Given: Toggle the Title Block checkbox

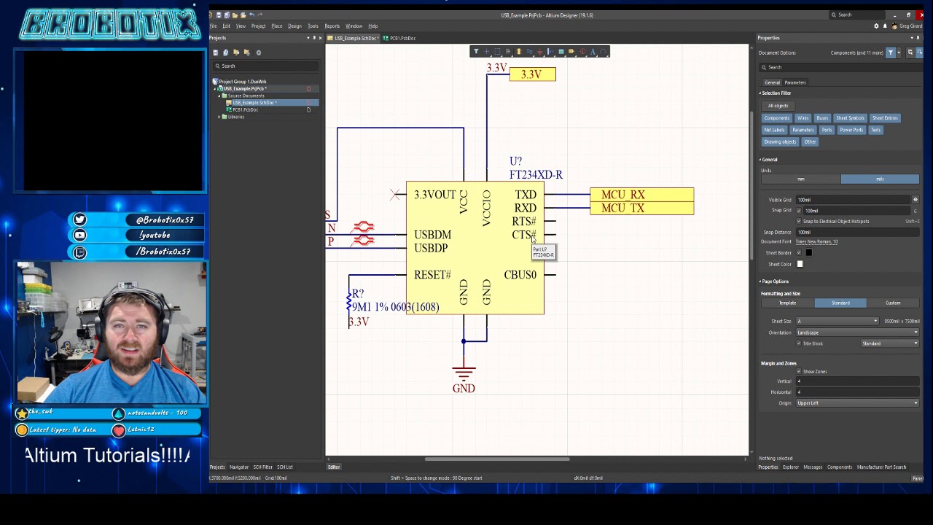Looking at the screenshot, I should tap(799, 343).
